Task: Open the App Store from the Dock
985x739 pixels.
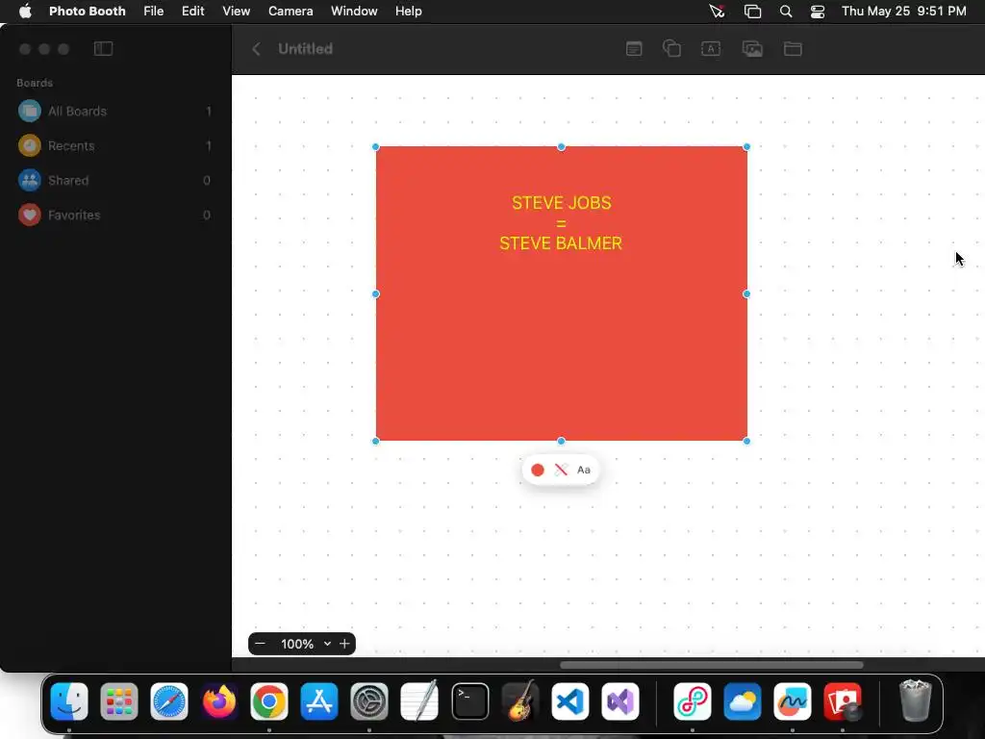Action: coord(319,701)
